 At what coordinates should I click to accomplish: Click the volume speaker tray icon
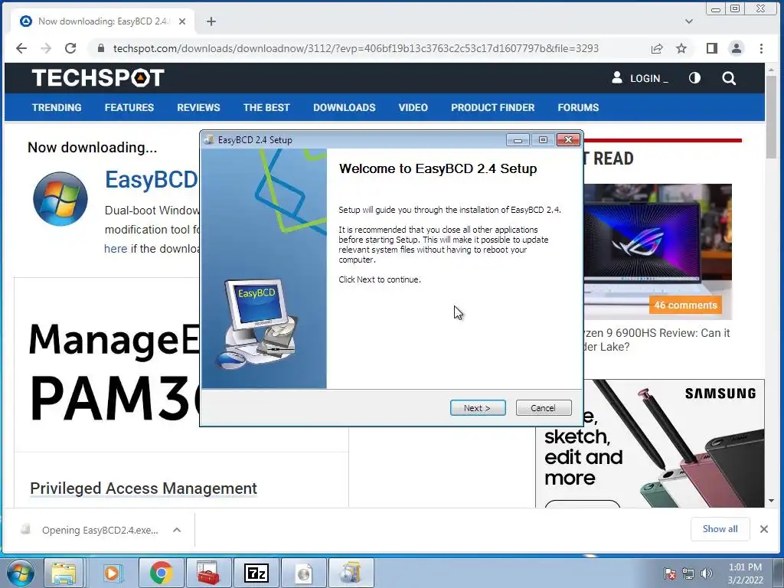point(706,573)
